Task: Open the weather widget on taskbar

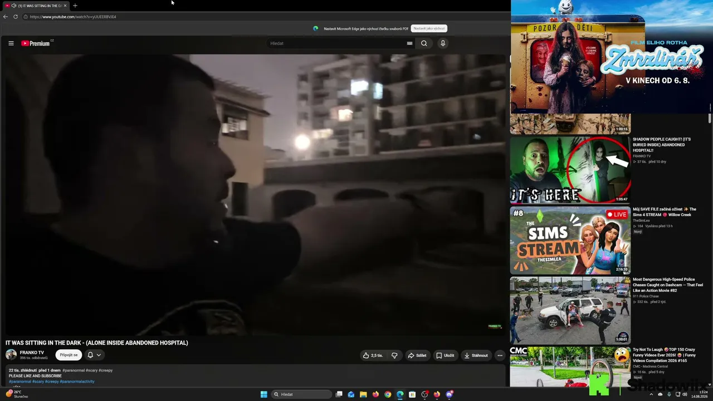Action: point(17,394)
